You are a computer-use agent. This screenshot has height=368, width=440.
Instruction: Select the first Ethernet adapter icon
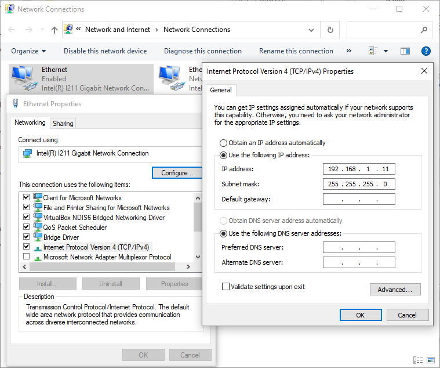(24, 78)
